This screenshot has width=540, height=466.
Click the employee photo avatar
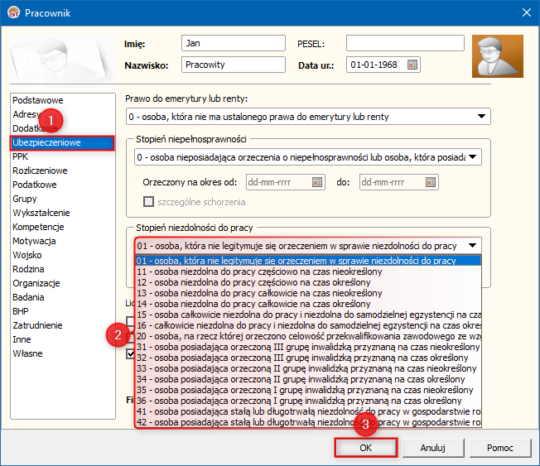pyautogui.click(x=498, y=56)
